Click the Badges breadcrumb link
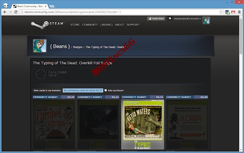The height and width of the screenshot is (153, 244). tap(78, 47)
